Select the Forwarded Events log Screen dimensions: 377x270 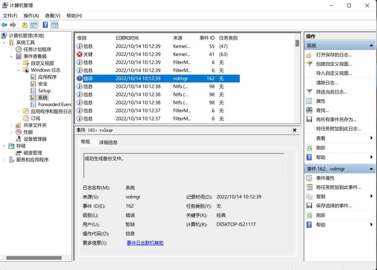[x=55, y=105]
